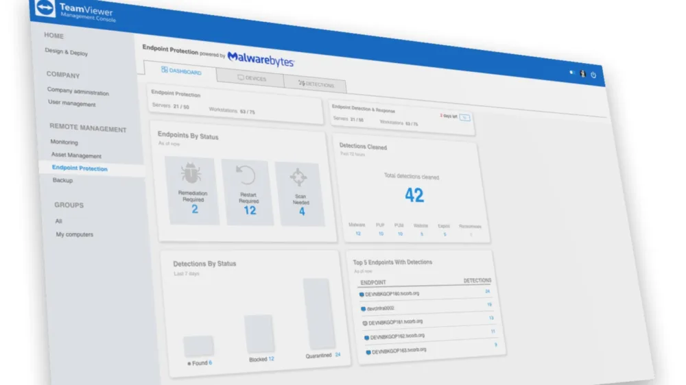
Task: Open Backup in the sidebar
Action: pyautogui.click(x=62, y=180)
